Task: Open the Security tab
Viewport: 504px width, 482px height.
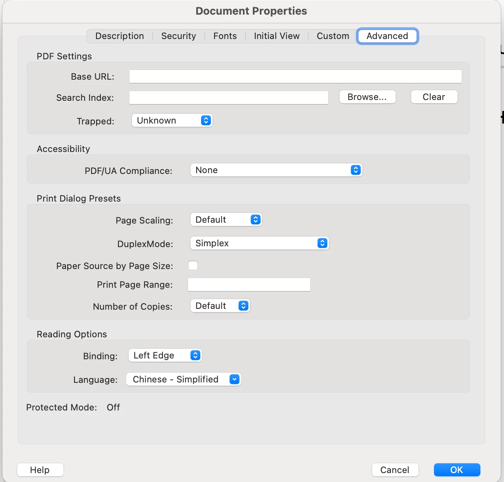Action: click(179, 36)
